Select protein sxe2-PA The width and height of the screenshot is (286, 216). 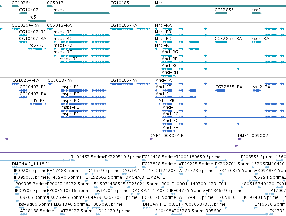(257, 91)
